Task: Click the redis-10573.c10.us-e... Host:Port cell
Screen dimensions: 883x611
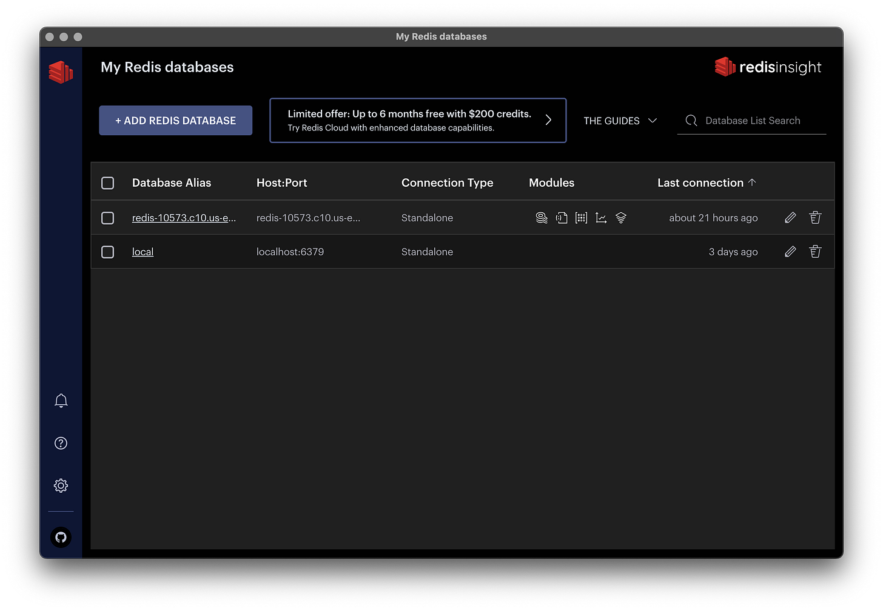Action: 308,218
